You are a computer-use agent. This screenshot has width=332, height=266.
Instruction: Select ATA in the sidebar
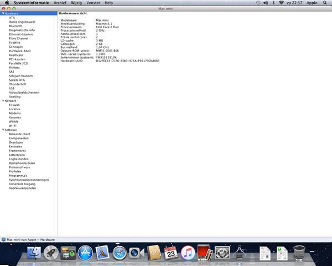[12, 18]
